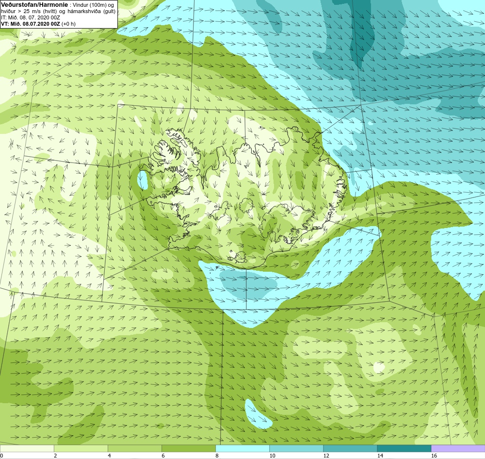This screenshot has width=485, height=459.
Task: Select the 8–10 m/s light cyan swatch
Action: 242,448
